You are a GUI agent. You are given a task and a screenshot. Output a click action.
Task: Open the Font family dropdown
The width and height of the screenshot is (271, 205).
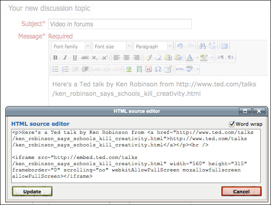pyautogui.click(x=71, y=47)
